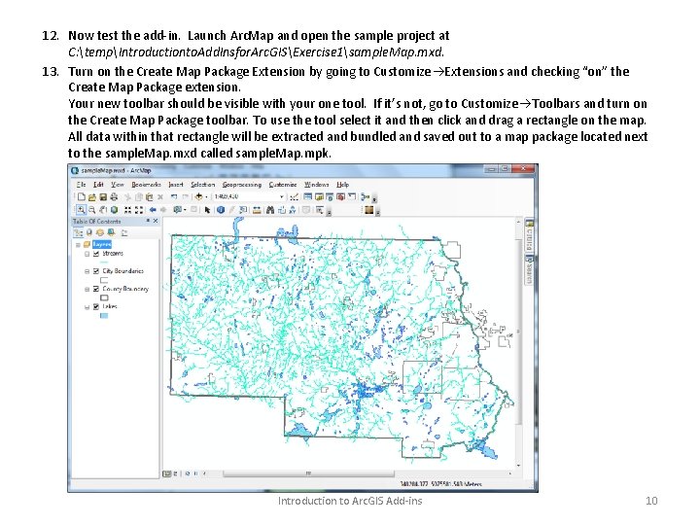Click List By Visibility icon
Viewport: 700px width, 525px height.
pyautogui.click(x=100, y=232)
